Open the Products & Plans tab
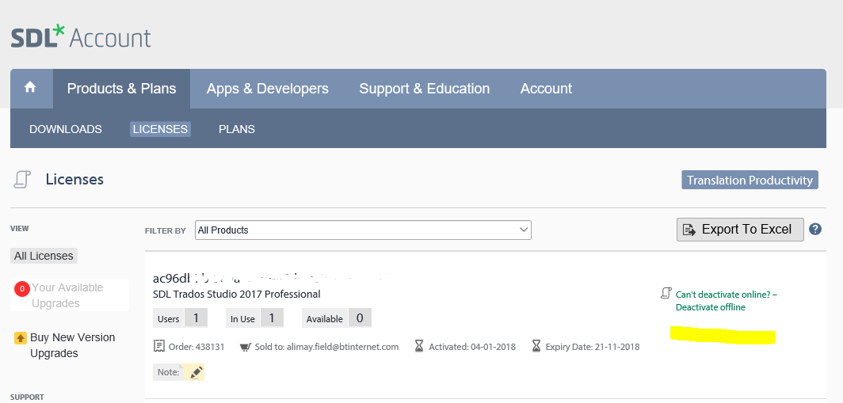The height and width of the screenshot is (403, 843). tap(121, 89)
